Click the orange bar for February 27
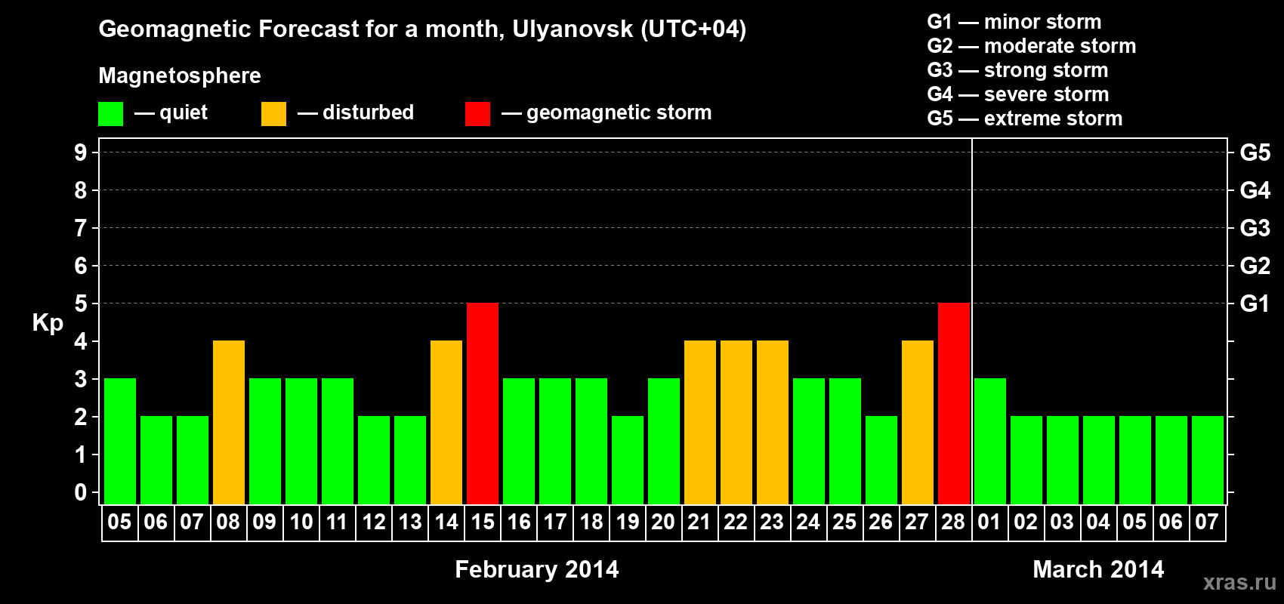 tap(918, 423)
